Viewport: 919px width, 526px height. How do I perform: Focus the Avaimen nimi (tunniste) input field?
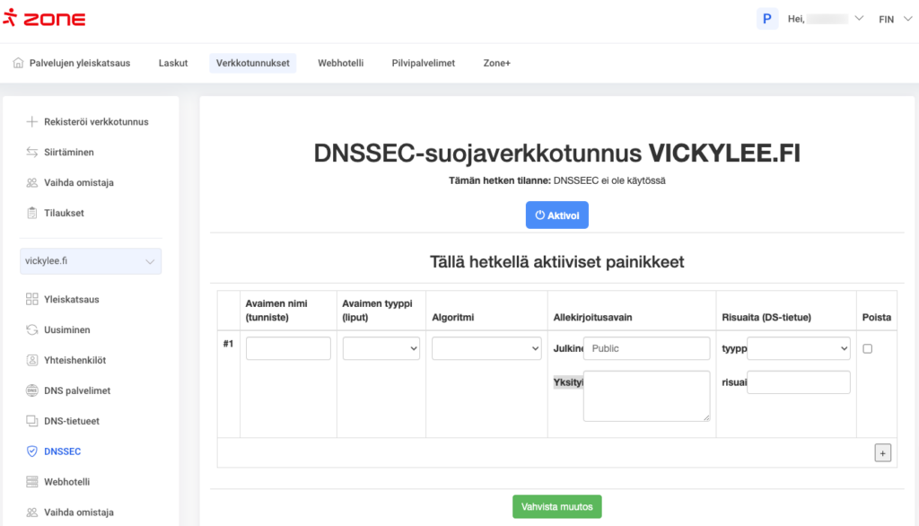pos(288,348)
